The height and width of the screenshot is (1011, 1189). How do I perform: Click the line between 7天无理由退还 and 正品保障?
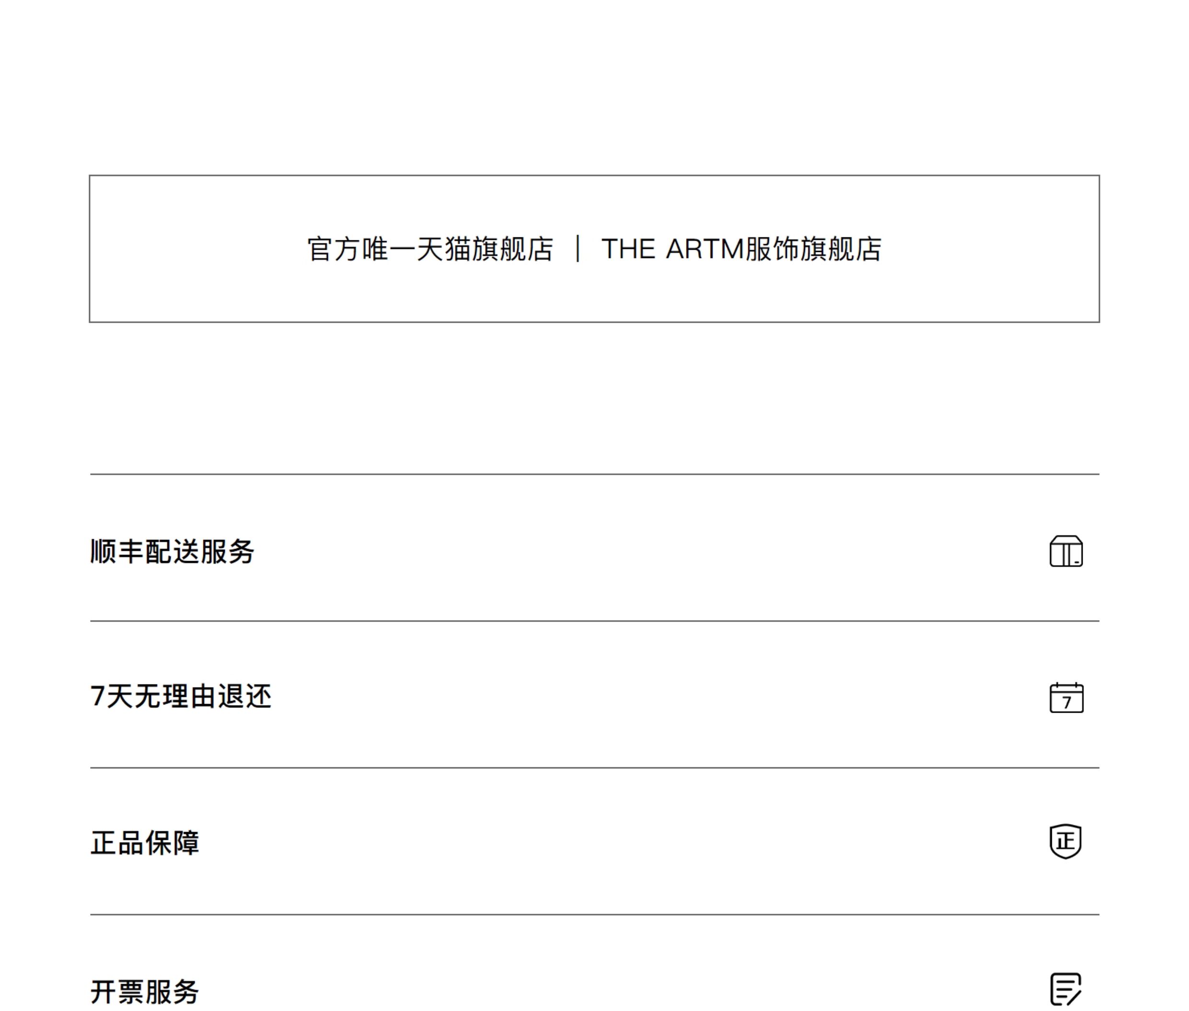[x=594, y=767]
